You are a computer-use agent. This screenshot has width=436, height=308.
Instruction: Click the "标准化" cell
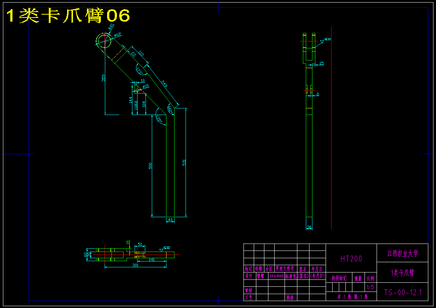coord(291,276)
